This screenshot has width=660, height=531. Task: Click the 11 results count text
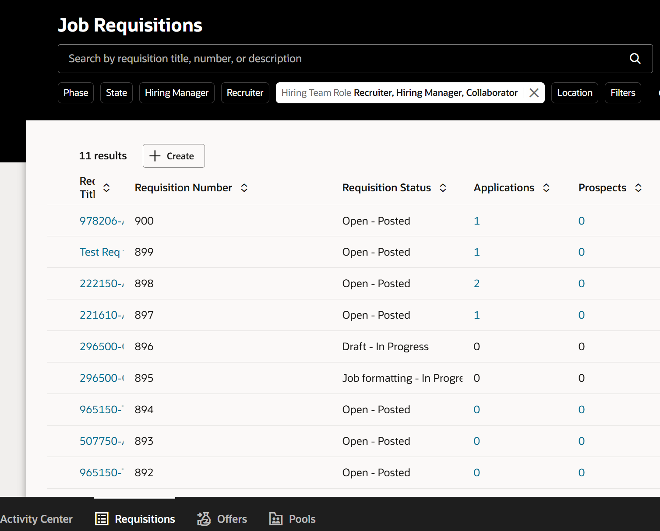(x=103, y=156)
